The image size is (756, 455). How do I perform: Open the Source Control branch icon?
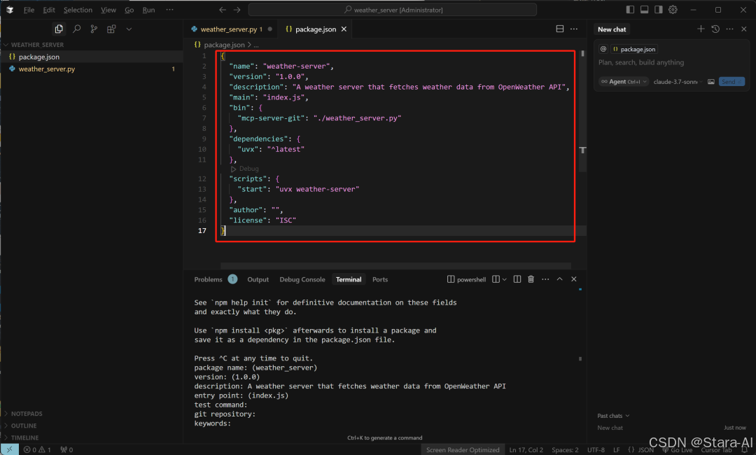pos(94,29)
